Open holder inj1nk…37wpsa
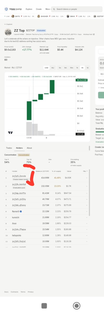This screenshot has width=104, height=315. coord(19,229)
